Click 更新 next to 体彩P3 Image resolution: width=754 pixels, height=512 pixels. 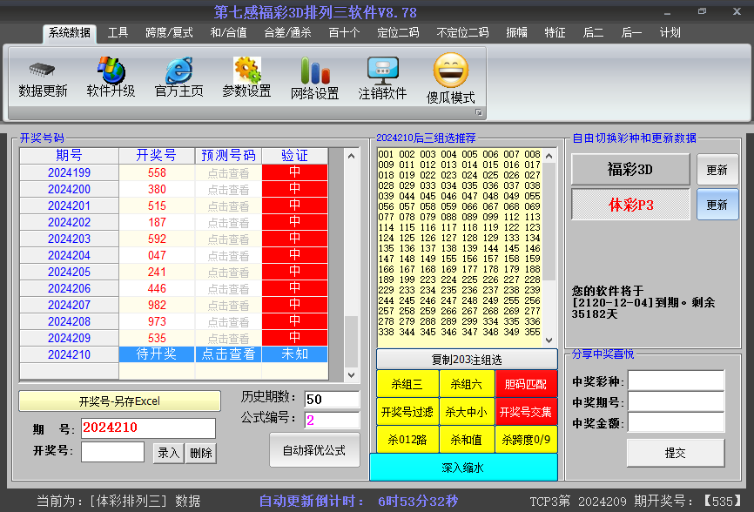[x=717, y=205]
